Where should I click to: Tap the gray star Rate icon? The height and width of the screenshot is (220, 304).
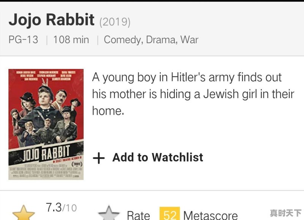coord(109,214)
